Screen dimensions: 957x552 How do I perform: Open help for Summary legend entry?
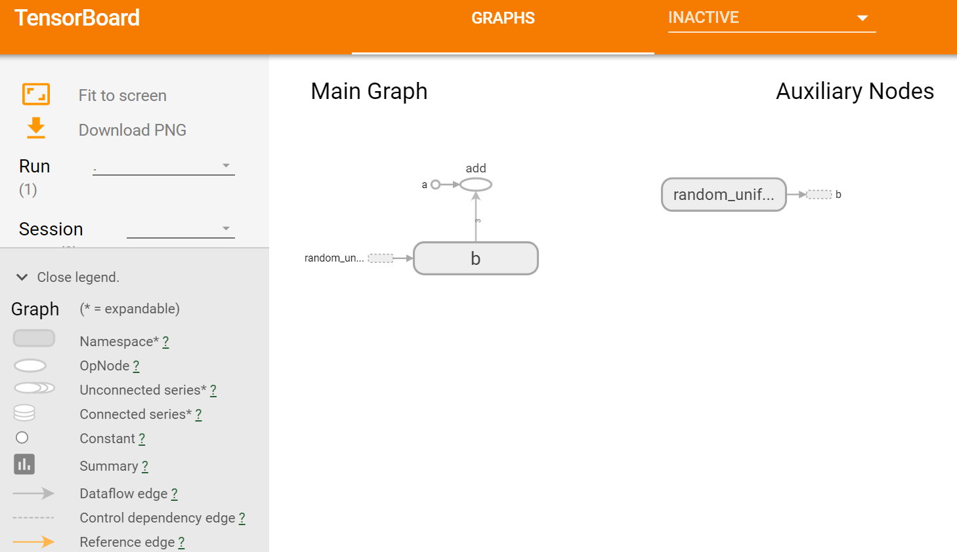(x=145, y=466)
